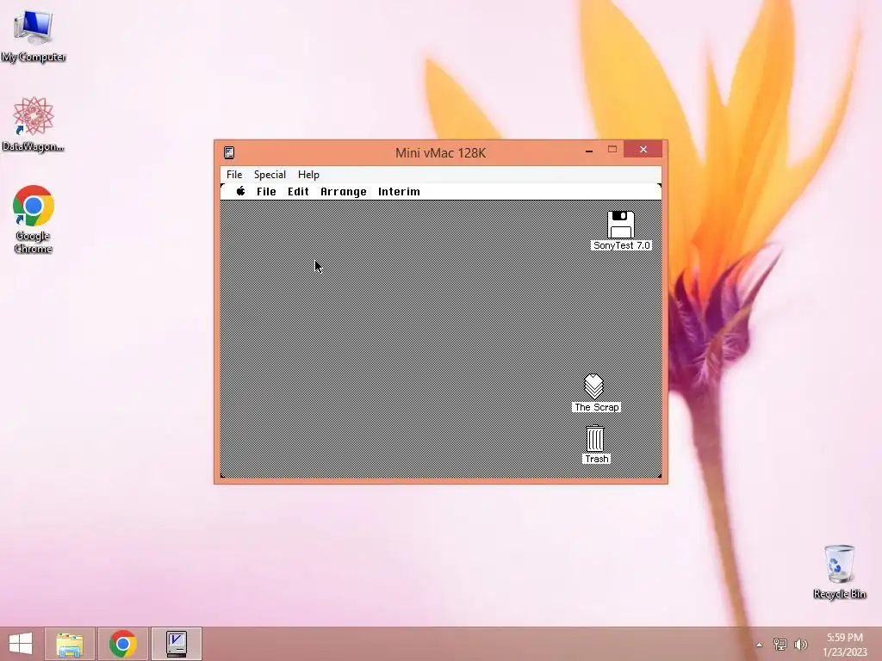Image resolution: width=882 pixels, height=661 pixels.
Task: Open the Mac Edit menu
Action: (298, 192)
